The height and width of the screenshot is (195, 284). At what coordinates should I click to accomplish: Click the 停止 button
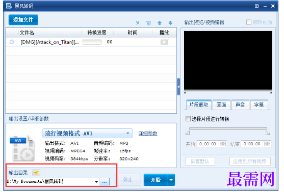pyautogui.click(x=128, y=180)
